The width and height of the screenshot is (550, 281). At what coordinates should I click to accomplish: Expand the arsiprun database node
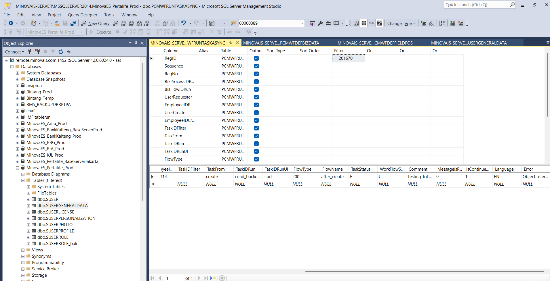tap(17, 86)
